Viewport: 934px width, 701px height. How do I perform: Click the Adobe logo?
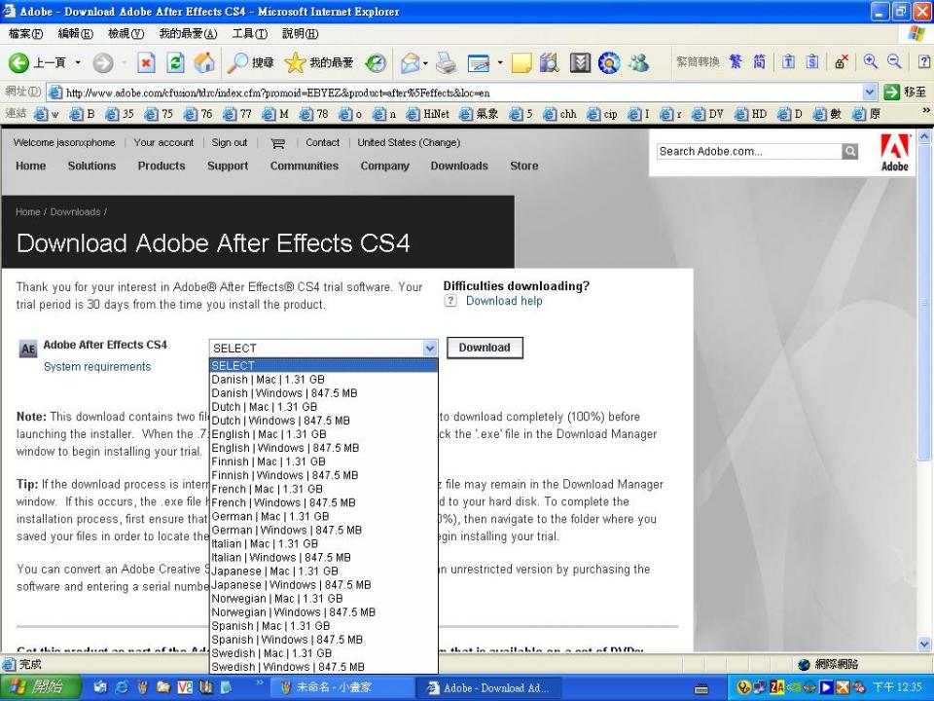click(x=895, y=153)
